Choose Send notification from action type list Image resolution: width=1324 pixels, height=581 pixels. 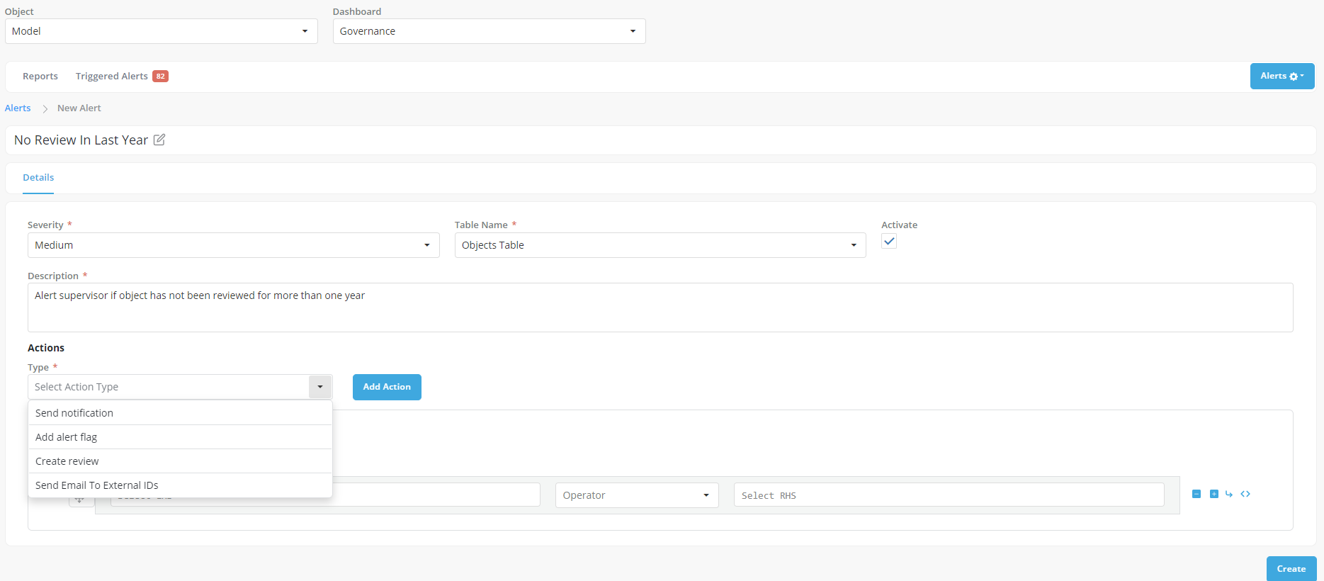[x=74, y=413]
